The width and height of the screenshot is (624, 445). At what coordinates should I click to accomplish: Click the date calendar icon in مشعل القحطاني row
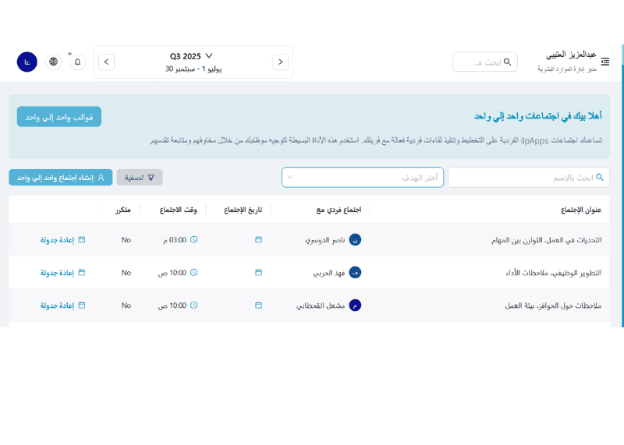[x=258, y=305]
